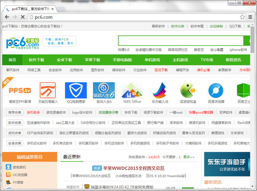The width and height of the screenshot is (257, 191).
Task: Open the 百度卫士 green cube icon
Action: [x=243, y=90]
